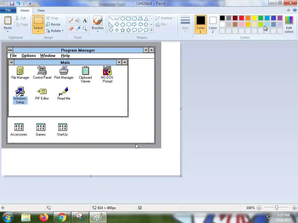Click the Copy command
Screen dimensions: 298x223
click(22, 24)
